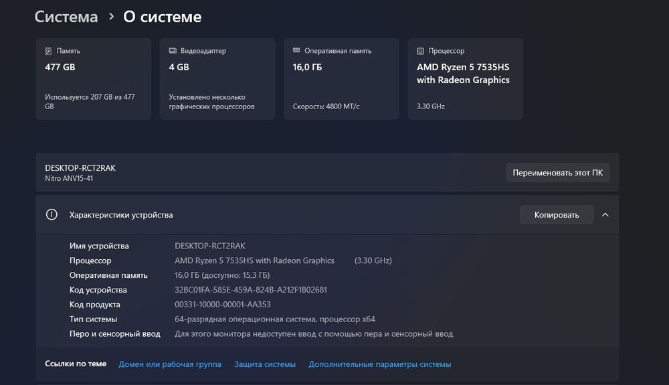Viewport: 669px width, 385px height.
Task: Click the RAM icon on Оперативная память card
Action: pos(296,50)
